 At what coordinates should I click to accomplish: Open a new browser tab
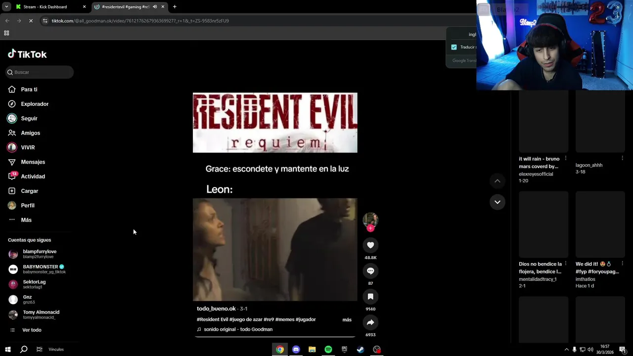pyautogui.click(x=175, y=7)
